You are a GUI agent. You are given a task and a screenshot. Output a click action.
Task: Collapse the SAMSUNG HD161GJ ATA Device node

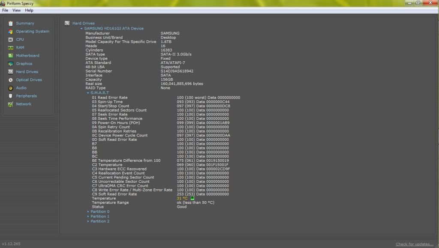tap(81, 29)
